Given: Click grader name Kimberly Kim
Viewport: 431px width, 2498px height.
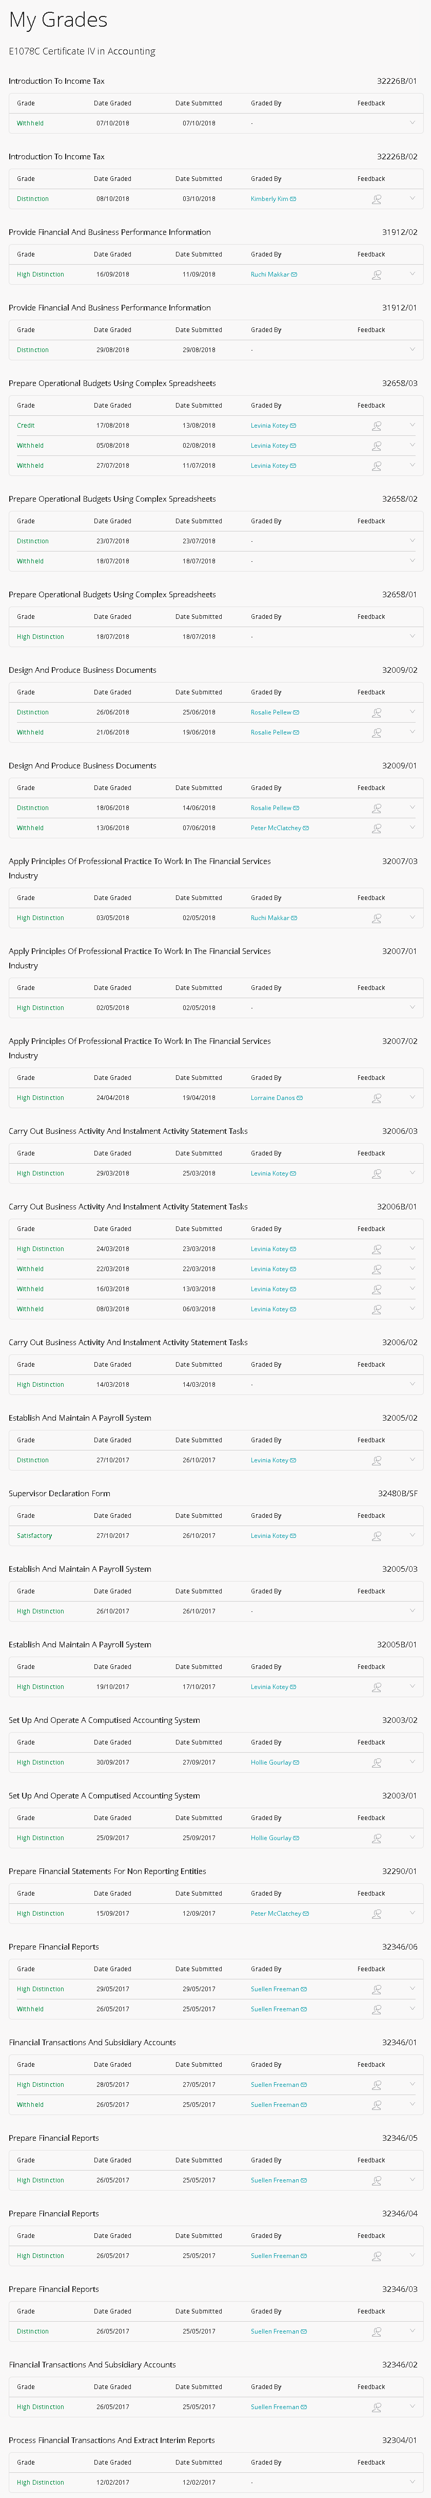Looking at the screenshot, I should 269,199.
